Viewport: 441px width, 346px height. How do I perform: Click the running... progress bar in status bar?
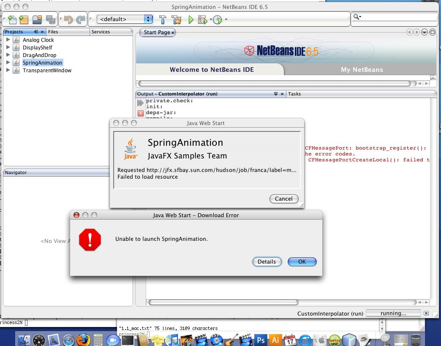point(393,313)
